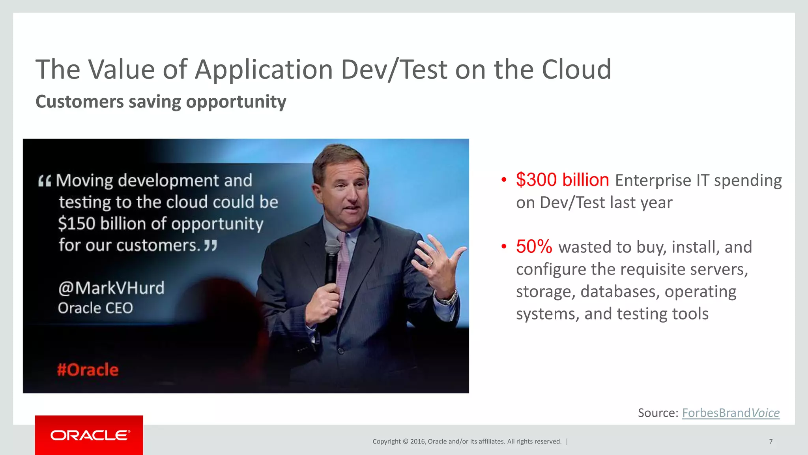Select the slide title about Dev/Test on the Cloud
The height and width of the screenshot is (455, 808).
pos(324,70)
